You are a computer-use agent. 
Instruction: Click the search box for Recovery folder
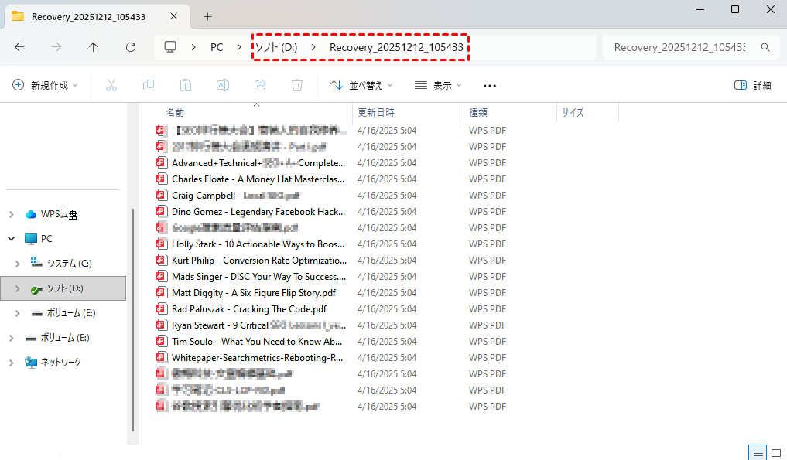point(679,47)
